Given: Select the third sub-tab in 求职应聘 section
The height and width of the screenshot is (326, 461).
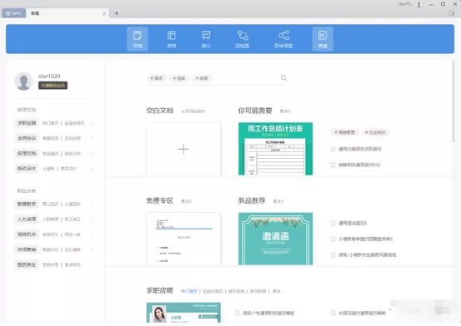Looking at the screenshot, I should 237,291.
